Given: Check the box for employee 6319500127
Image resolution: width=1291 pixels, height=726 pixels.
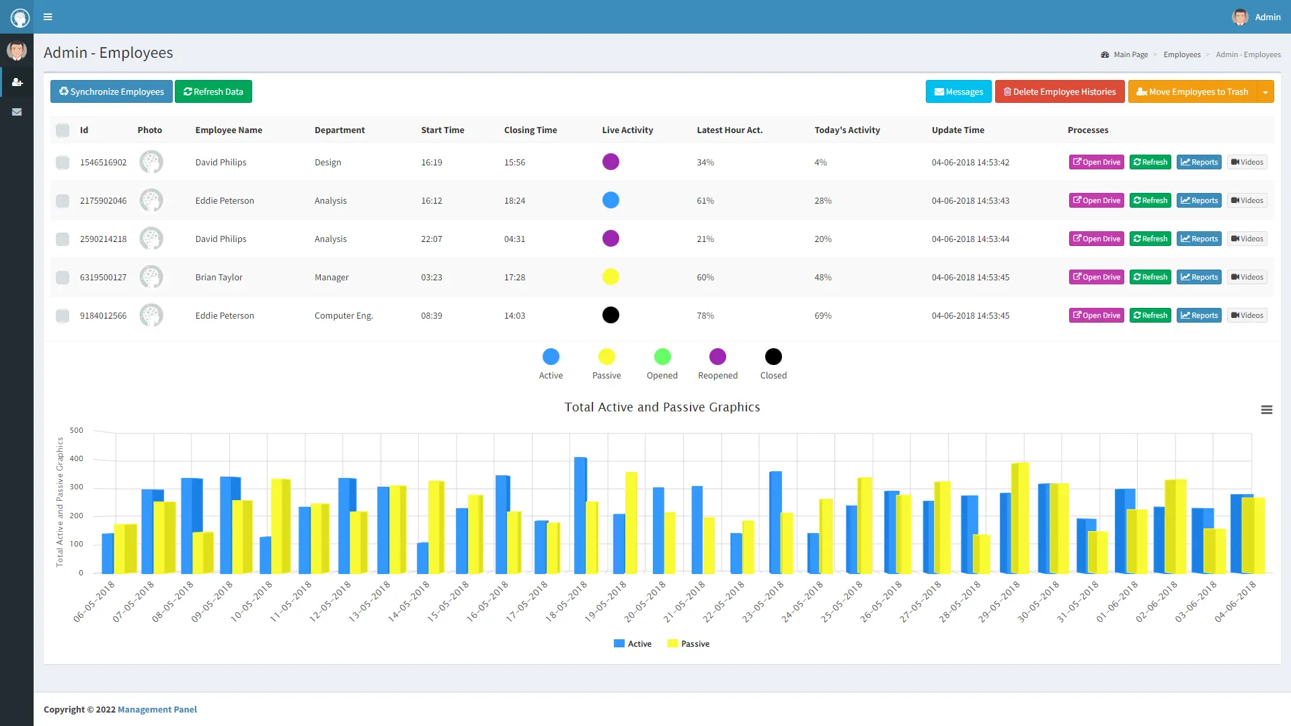Looking at the screenshot, I should [x=63, y=277].
